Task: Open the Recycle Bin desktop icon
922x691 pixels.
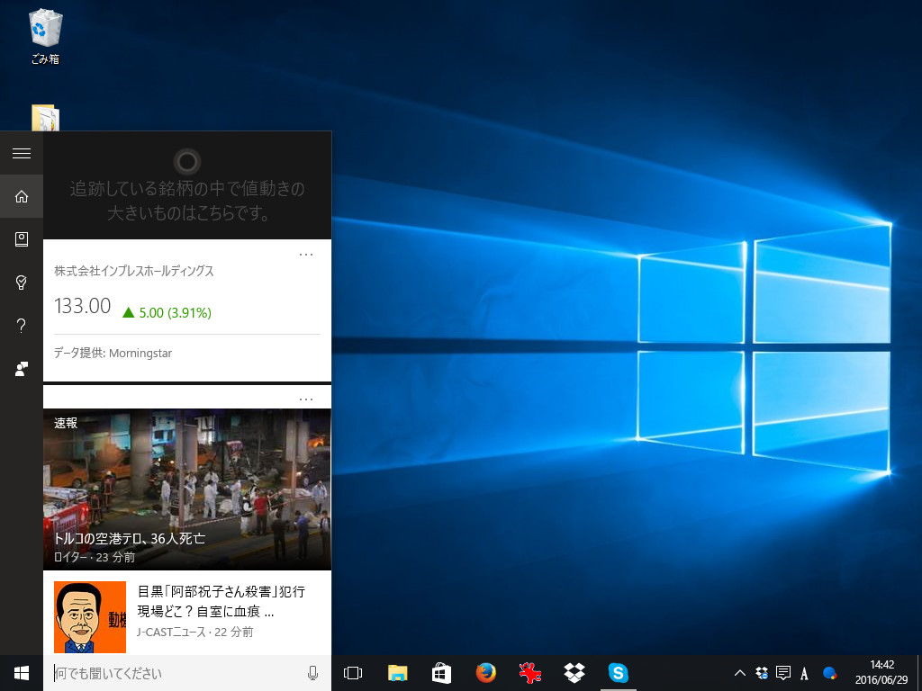Action: point(45,36)
